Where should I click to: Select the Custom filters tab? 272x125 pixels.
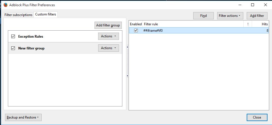pyautogui.click(x=46, y=15)
